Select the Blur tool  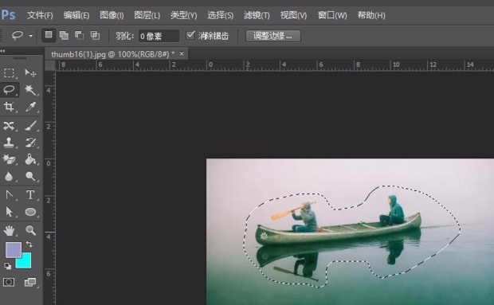click(x=9, y=176)
